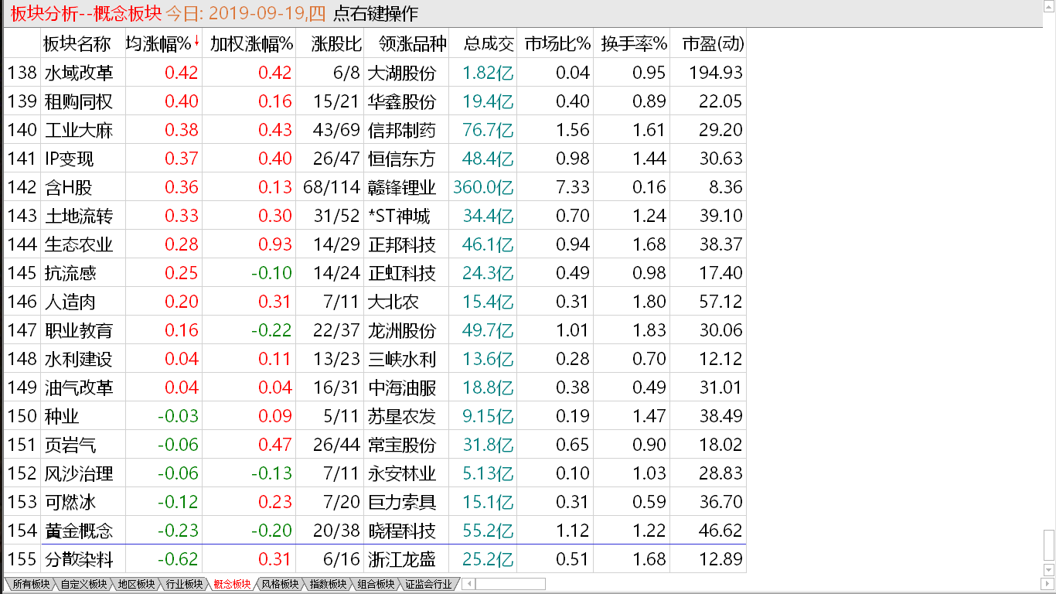The image size is (1056, 594).
Task: Click leading stock 浙江龙盛
Action: pyautogui.click(x=402, y=559)
